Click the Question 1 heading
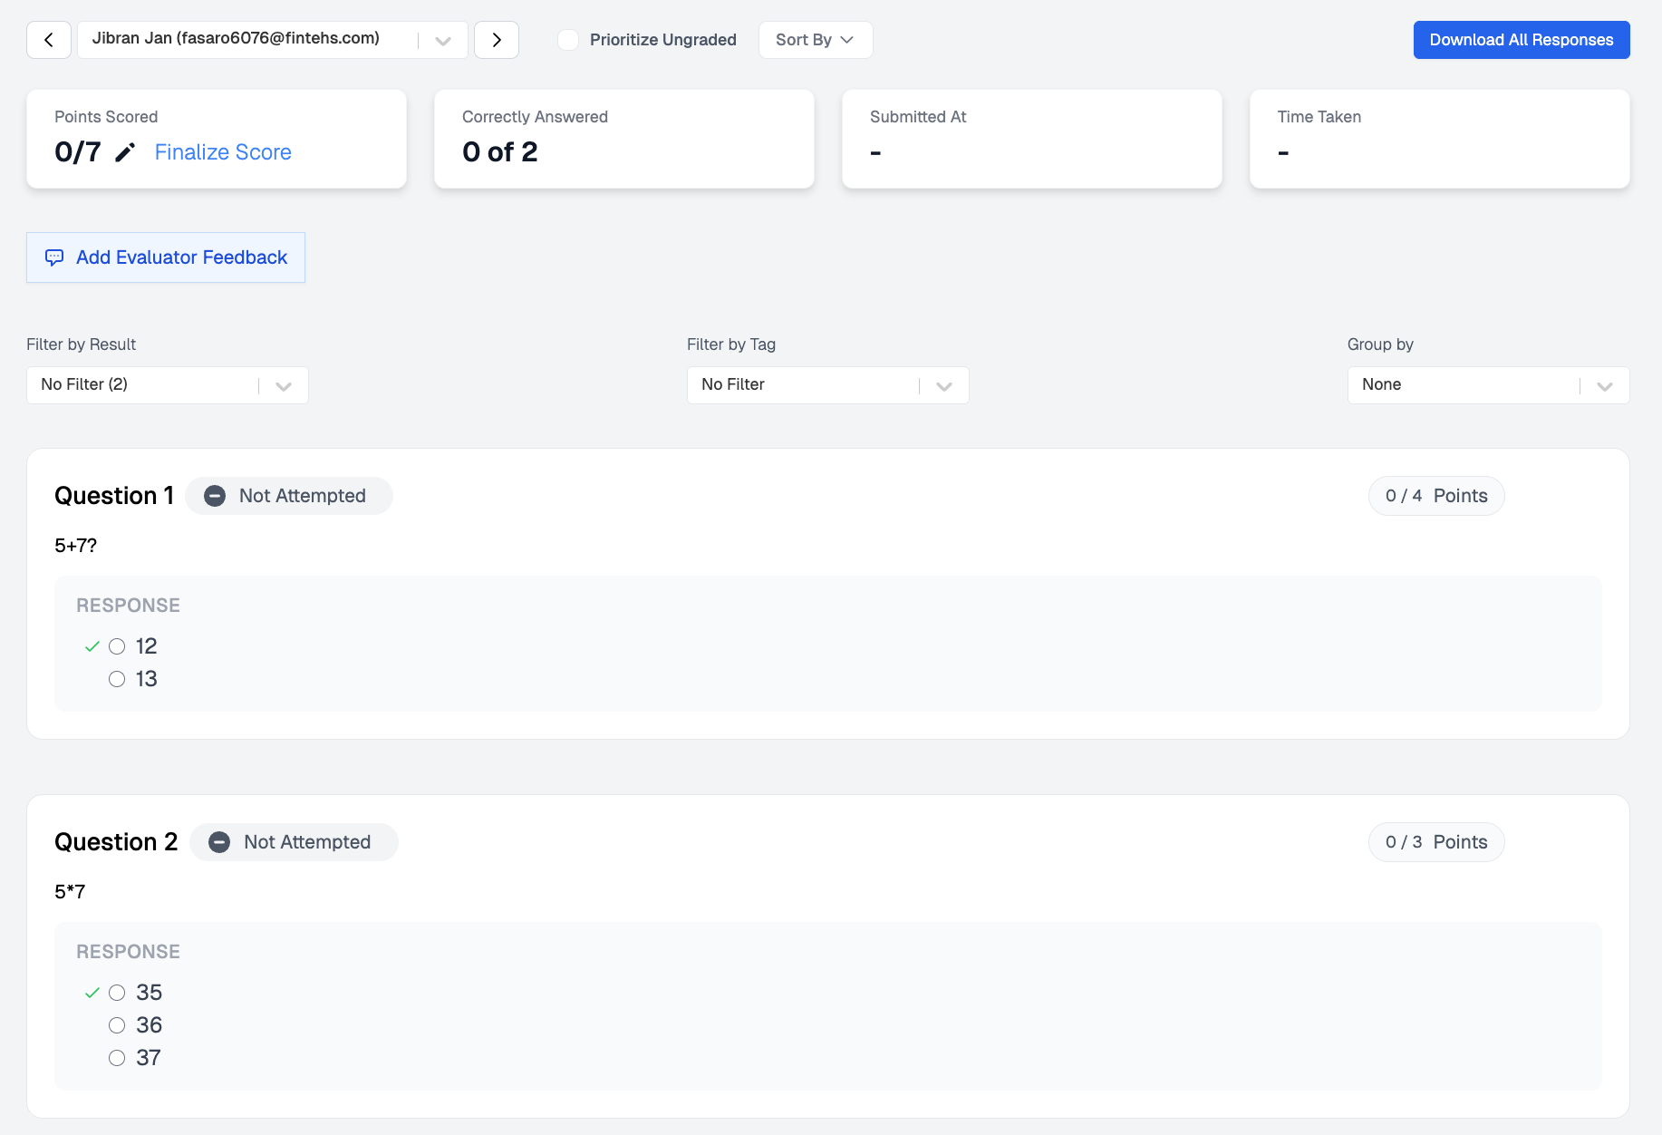 [114, 496]
